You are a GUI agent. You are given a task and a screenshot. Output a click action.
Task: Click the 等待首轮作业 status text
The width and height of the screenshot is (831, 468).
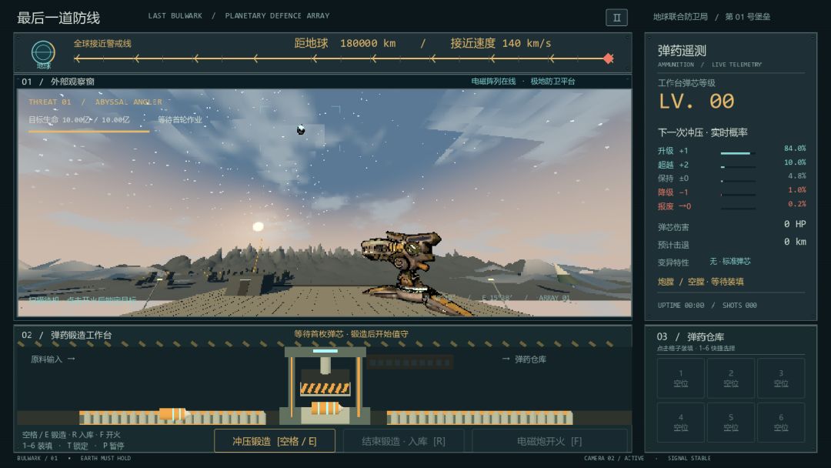[180, 120]
